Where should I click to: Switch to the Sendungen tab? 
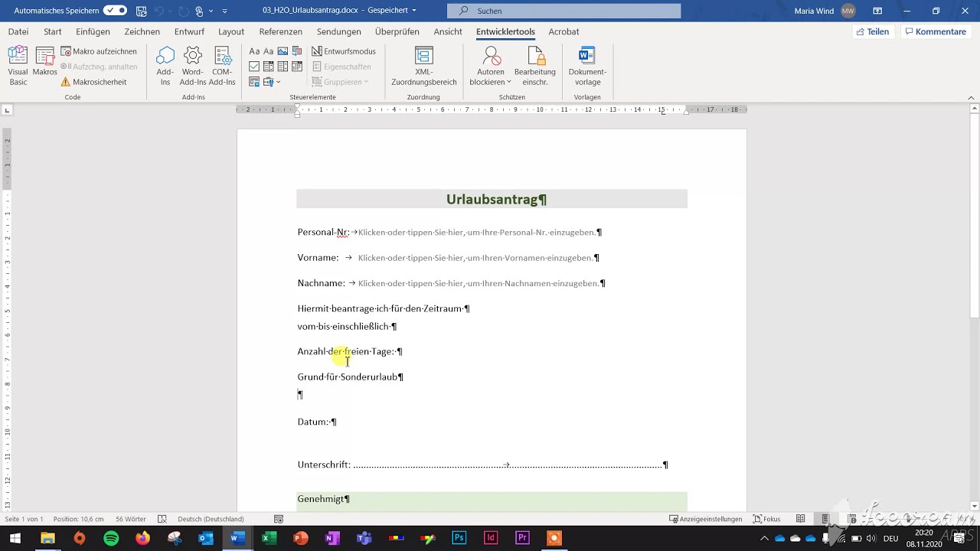(338, 31)
